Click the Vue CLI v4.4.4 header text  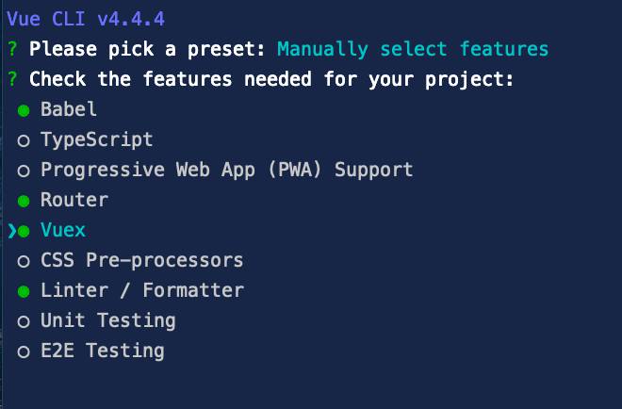tap(90, 18)
